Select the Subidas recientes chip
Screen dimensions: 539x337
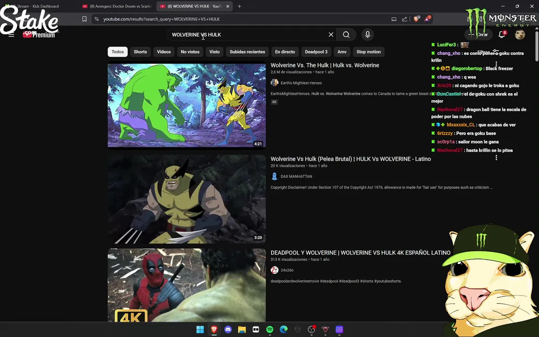click(x=247, y=52)
